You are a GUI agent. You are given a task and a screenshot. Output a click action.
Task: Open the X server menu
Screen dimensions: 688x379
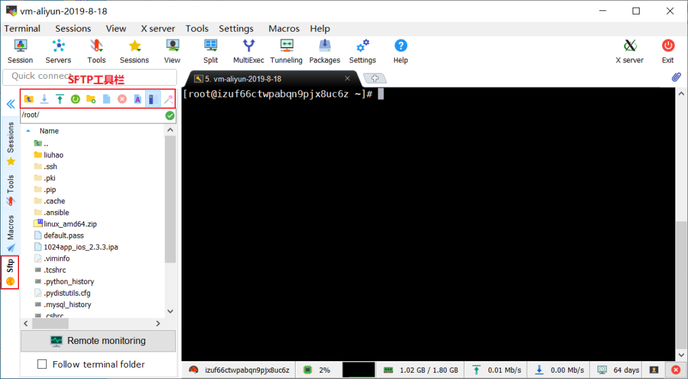tap(158, 29)
